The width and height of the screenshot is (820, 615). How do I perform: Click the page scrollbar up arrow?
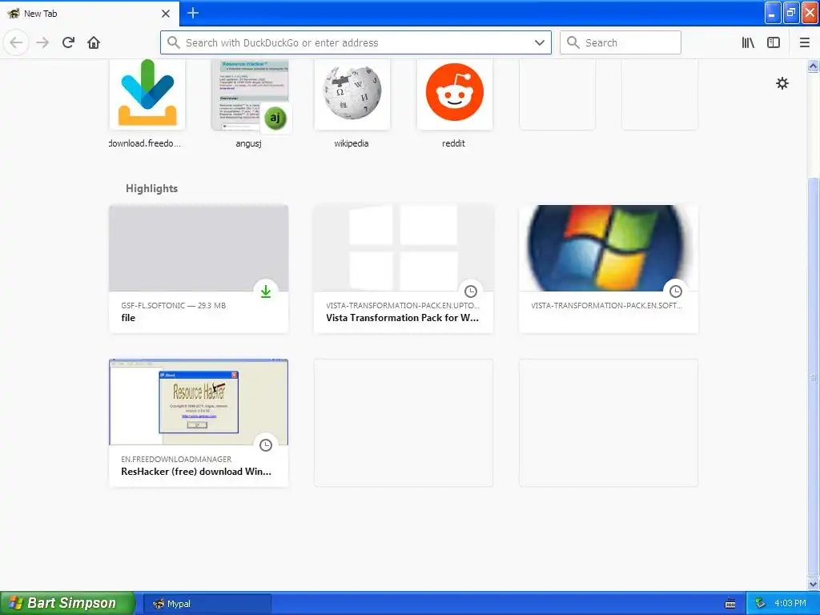813,66
